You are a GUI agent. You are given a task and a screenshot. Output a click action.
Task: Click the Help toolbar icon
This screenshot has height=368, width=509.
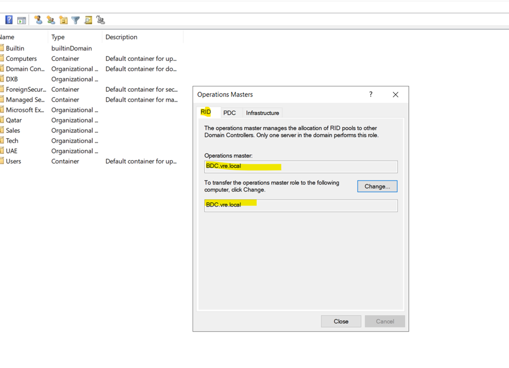pos(9,20)
